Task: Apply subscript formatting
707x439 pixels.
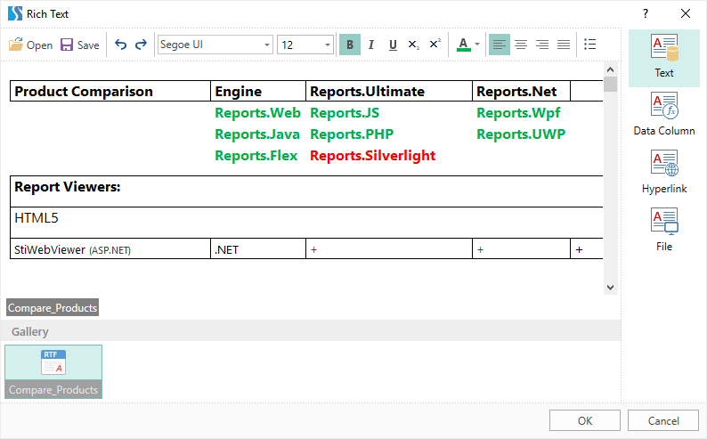Action: tap(413, 45)
